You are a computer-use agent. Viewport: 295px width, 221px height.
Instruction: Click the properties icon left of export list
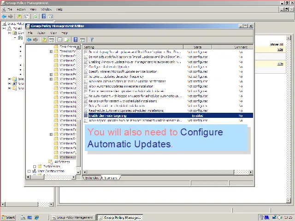coord(60,40)
